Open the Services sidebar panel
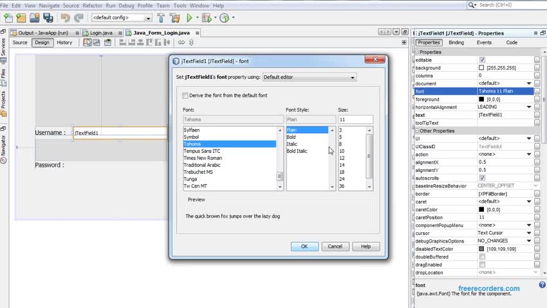This screenshot has width=547, height=308. tap(3, 51)
